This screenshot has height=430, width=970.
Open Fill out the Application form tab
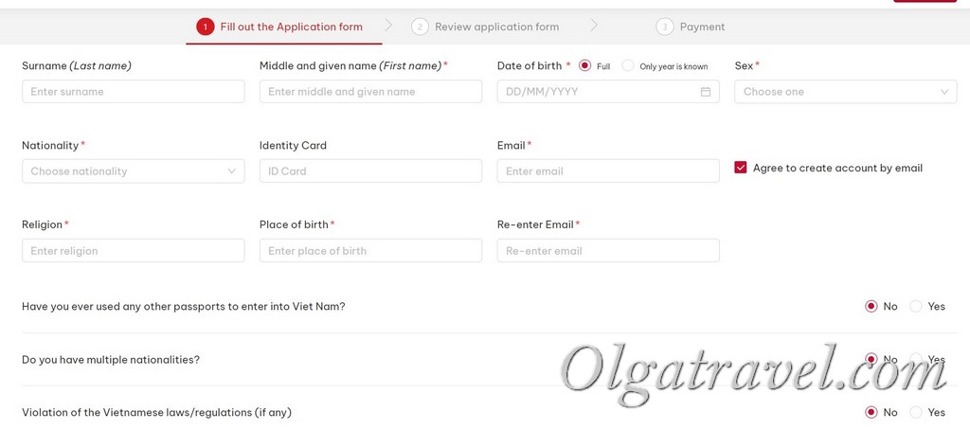point(291,27)
